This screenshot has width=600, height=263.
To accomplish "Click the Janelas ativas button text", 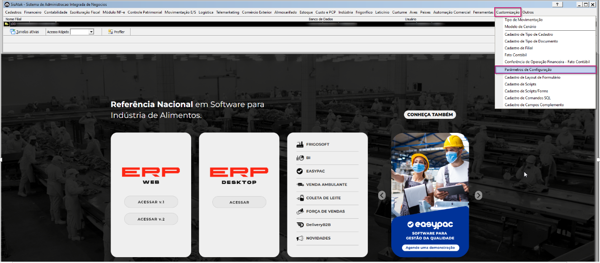I will 28,32.
